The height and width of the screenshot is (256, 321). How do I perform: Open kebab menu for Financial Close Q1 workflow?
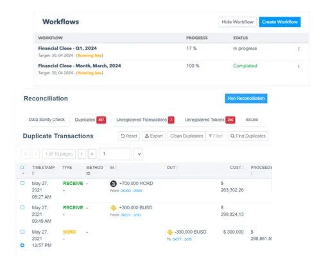point(299,49)
